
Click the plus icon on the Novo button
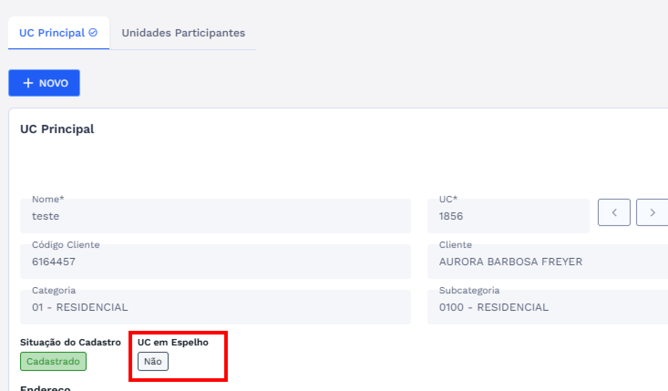point(28,83)
